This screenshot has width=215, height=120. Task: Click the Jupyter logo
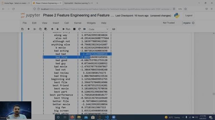tap(31, 15)
